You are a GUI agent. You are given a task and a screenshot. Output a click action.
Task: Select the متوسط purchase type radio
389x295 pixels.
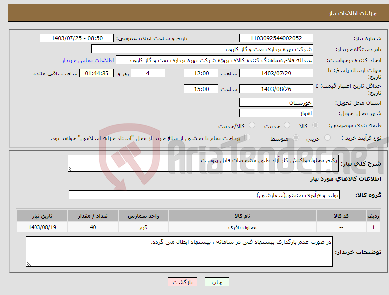tap(296, 137)
